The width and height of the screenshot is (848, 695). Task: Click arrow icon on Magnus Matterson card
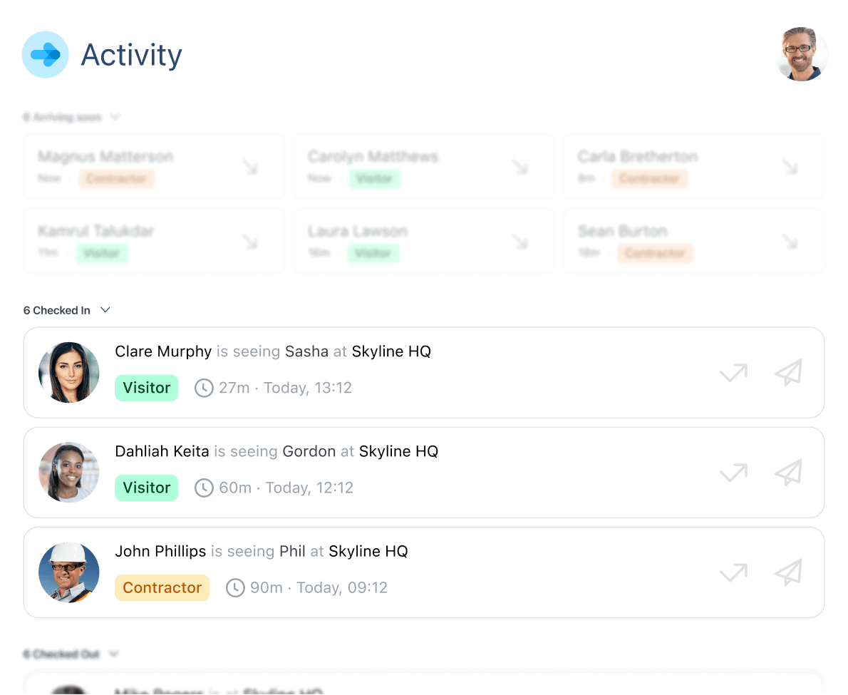point(249,167)
